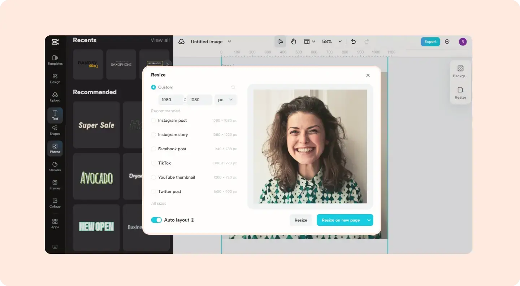
Task: Open the Stickers panel
Action: coord(55,166)
